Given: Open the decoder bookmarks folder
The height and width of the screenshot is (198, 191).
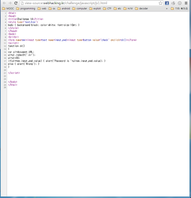Looking at the screenshot, I should click(x=142, y=9).
